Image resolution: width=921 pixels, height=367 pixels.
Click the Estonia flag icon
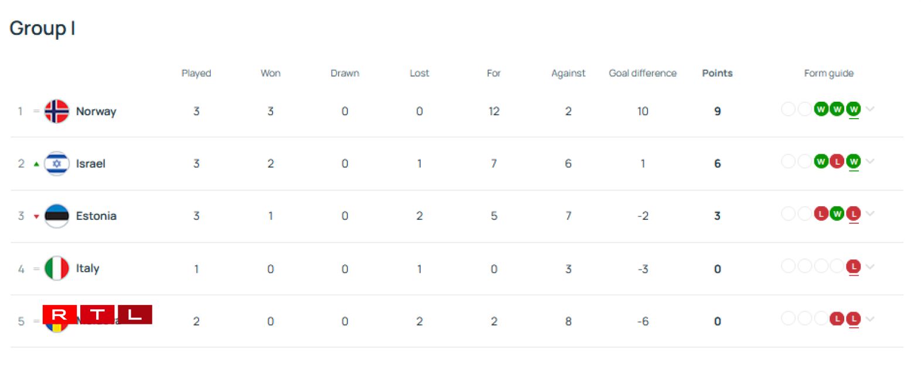(57, 216)
